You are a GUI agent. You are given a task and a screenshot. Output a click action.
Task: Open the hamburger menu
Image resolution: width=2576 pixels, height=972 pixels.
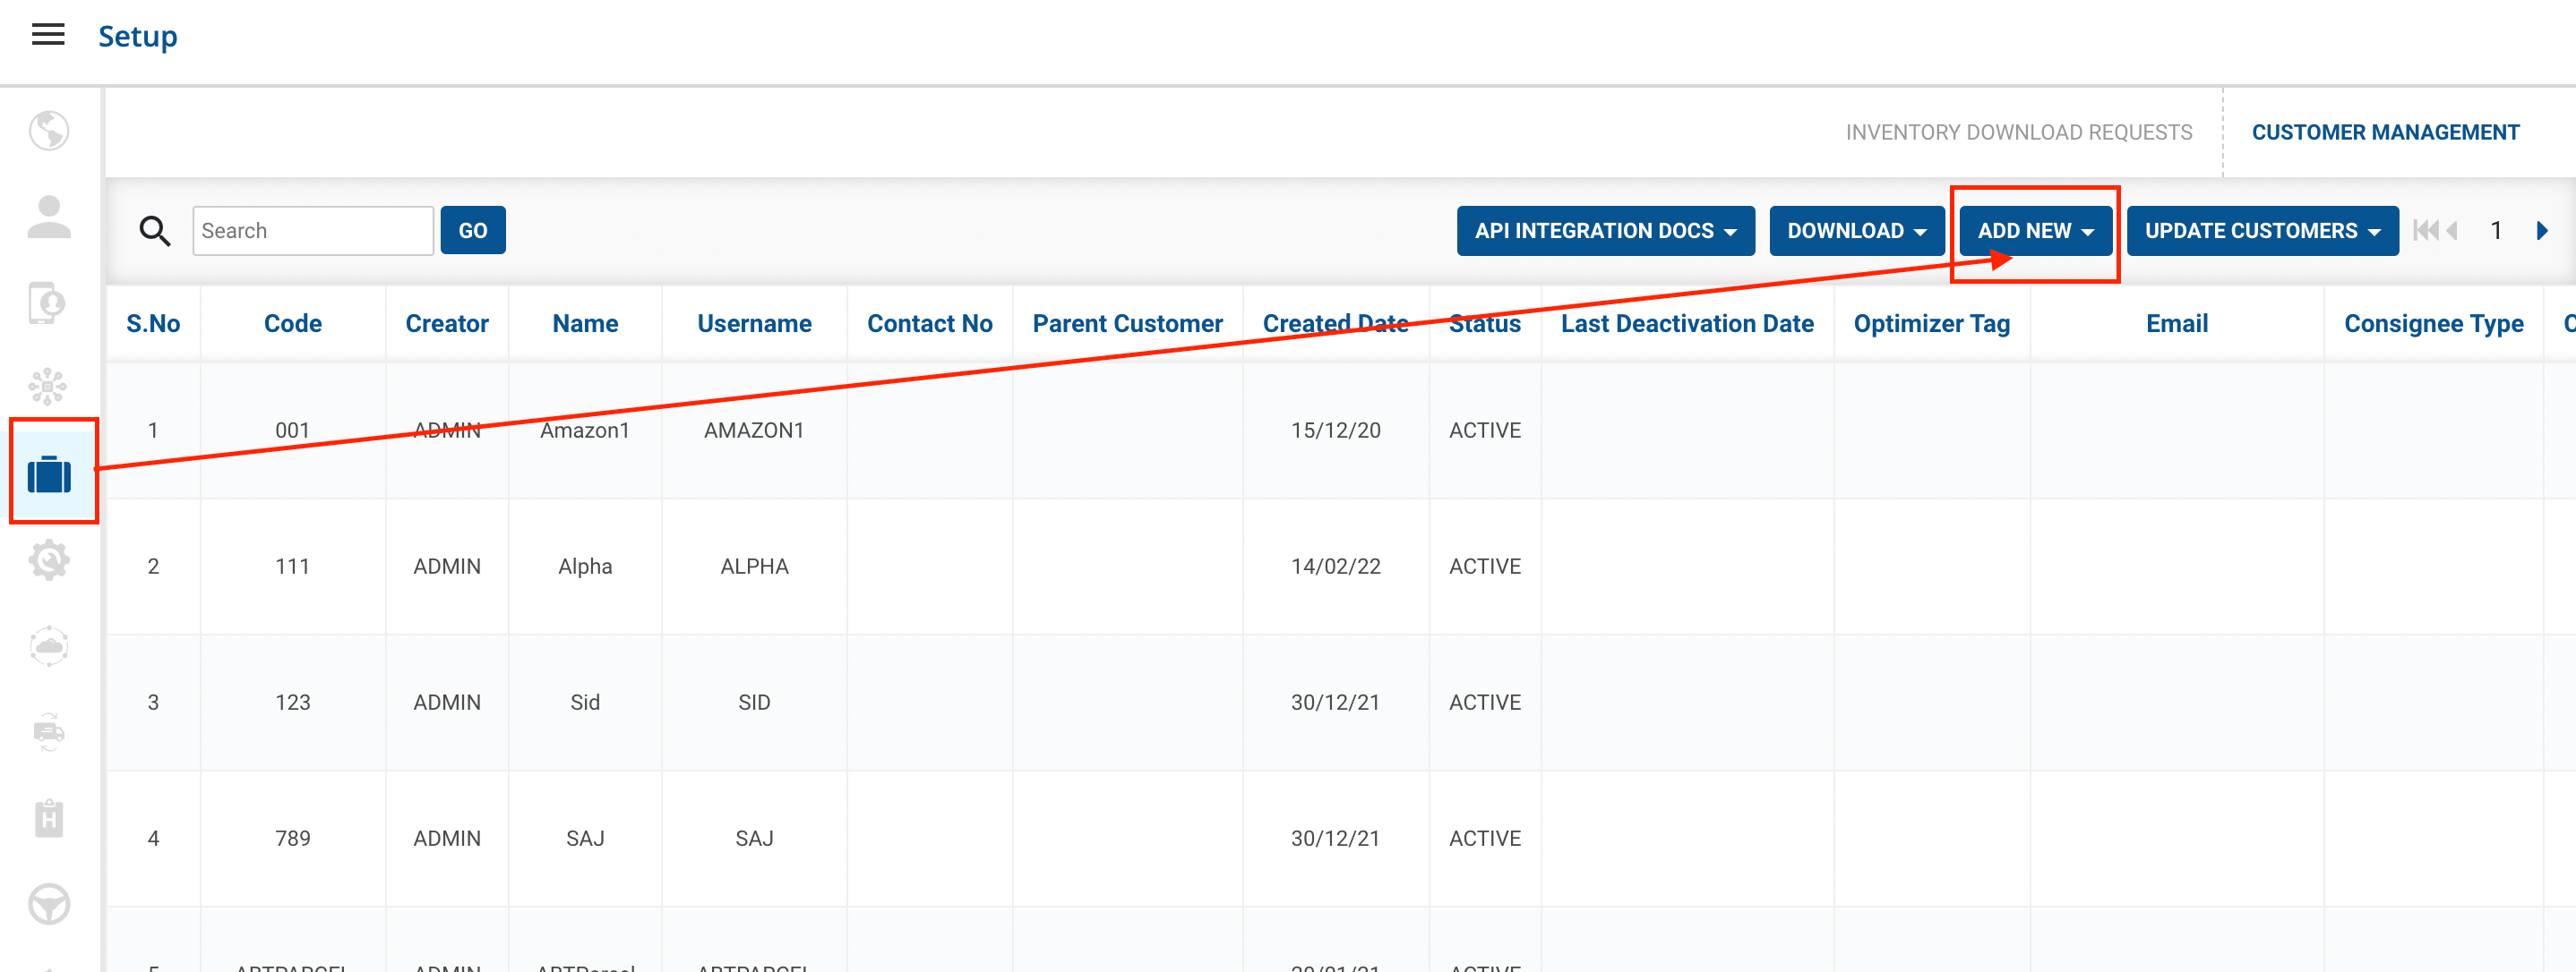point(48,36)
